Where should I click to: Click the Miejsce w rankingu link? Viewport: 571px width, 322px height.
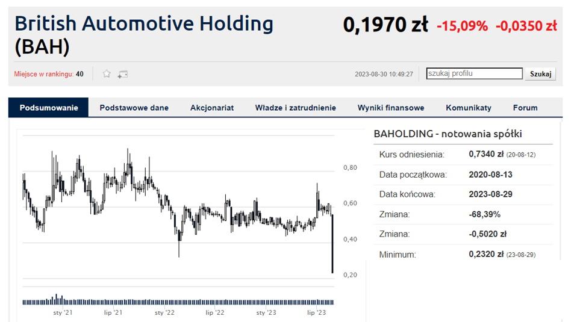coord(44,74)
